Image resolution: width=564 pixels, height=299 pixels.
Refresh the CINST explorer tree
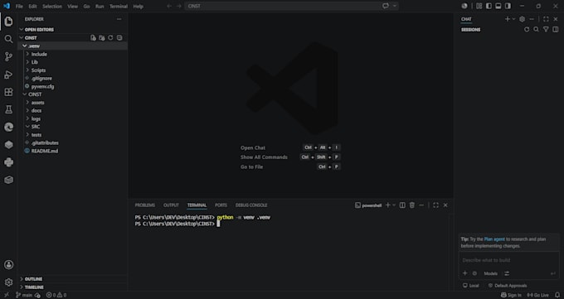[x=110, y=38]
